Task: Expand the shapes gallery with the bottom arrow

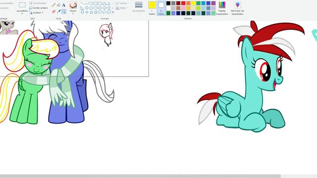Action: (x=113, y=12)
